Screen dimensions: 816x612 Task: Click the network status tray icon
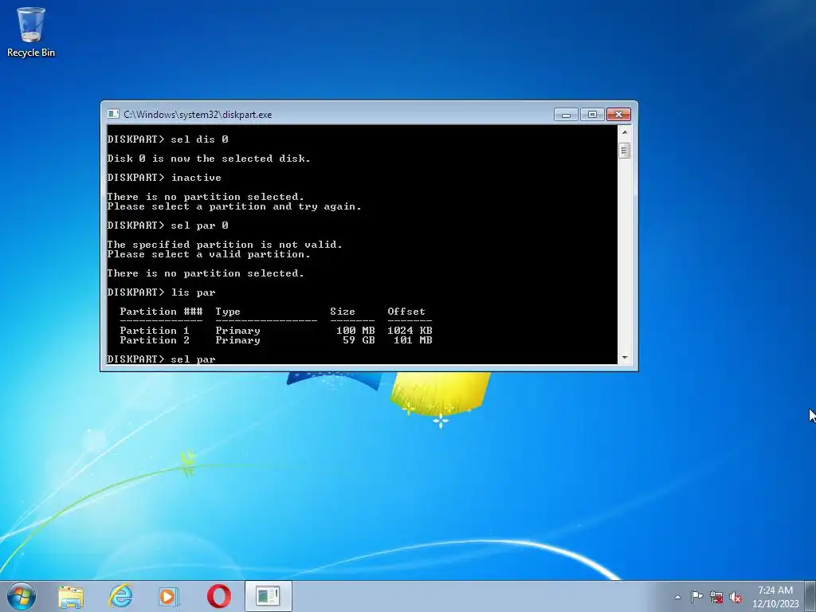point(716,597)
